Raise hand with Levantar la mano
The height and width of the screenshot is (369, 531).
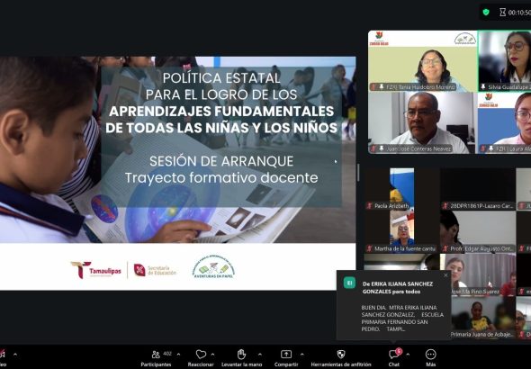(x=241, y=355)
